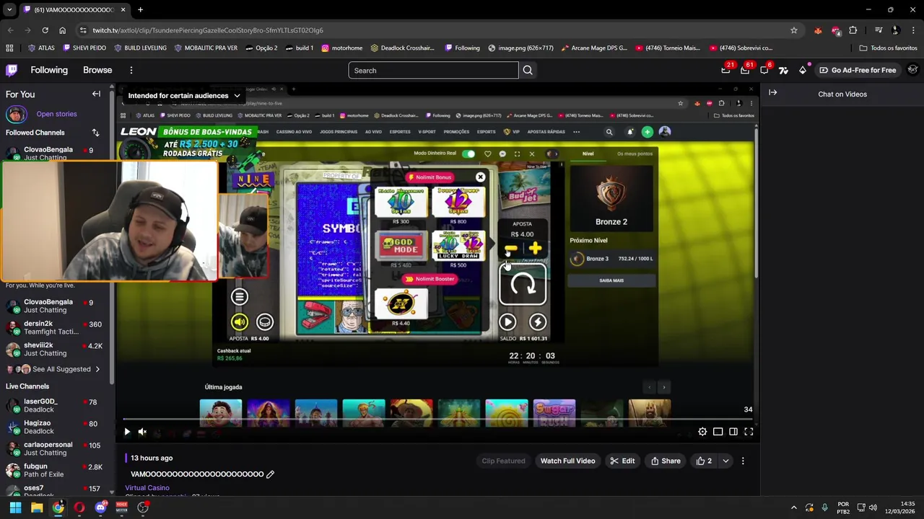Open the ATLAS bookmark
This screenshot has width=924, height=519.
[41, 48]
